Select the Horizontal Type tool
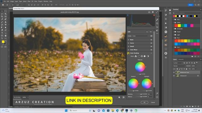 (x=2, y=33)
